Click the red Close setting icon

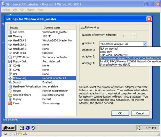tap(10, 103)
